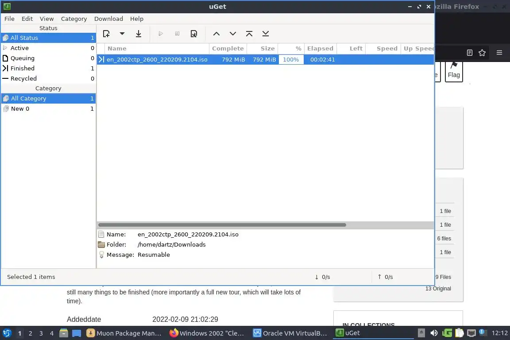Select the All Category row
This screenshot has width=510, height=340.
[48, 98]
